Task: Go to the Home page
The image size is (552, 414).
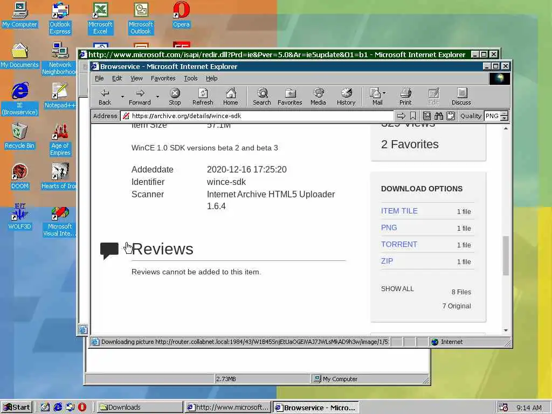Action: tap(231, 96)
